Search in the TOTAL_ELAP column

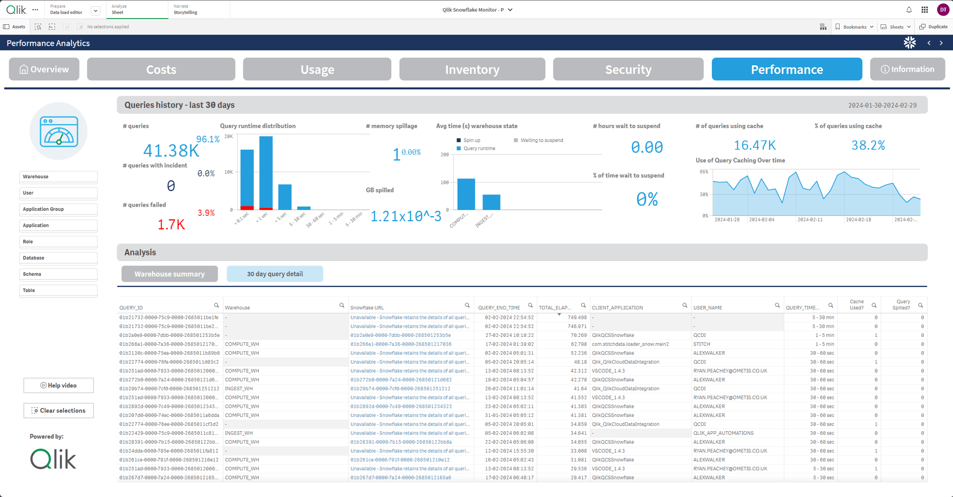tap(583, 305)
